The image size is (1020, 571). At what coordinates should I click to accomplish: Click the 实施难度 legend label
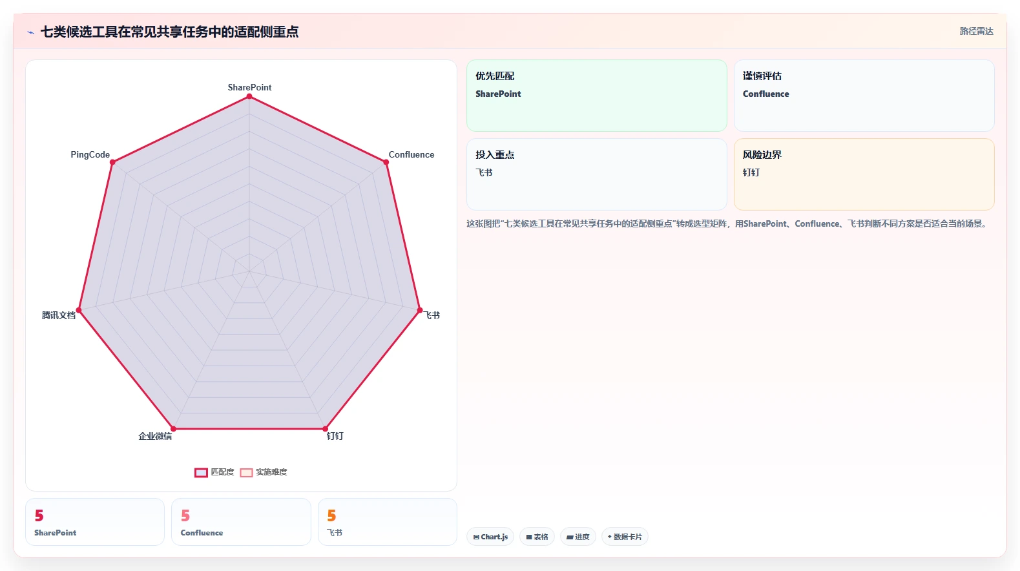(271, 472)
